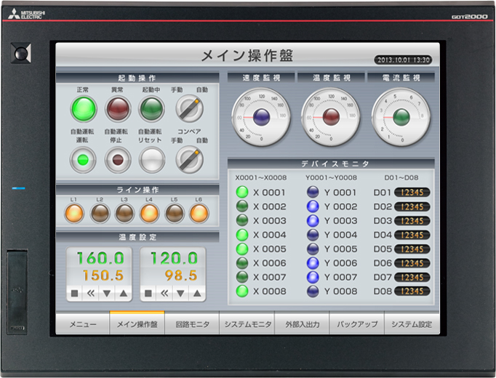Image resolution: width=496 pixels, height=378 pixels.
Task: Select the D01 value field showing 12345
Action: click(412, 193)
